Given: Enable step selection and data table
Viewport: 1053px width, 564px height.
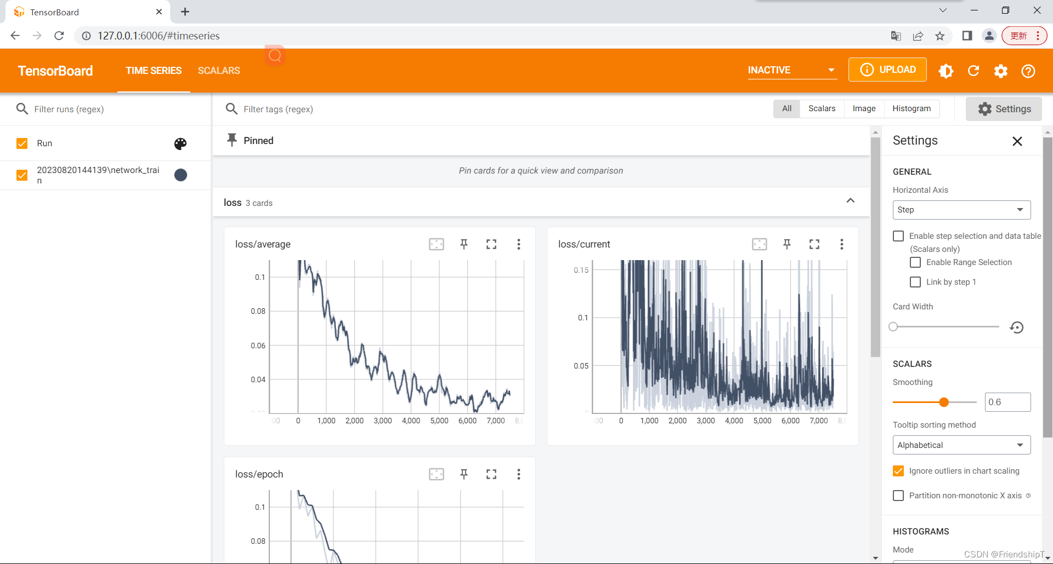Looking at the screenshot, I should point(898,236).
